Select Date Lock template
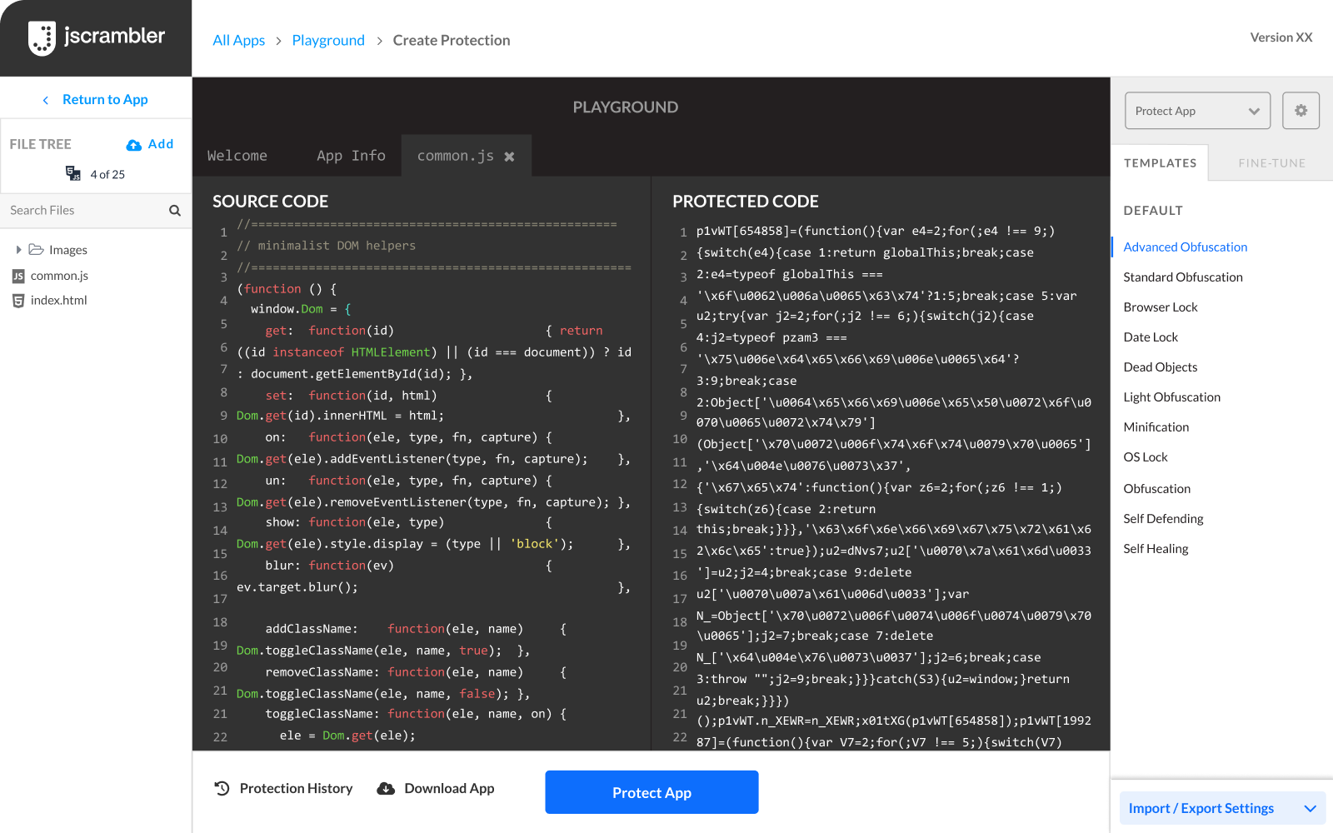The height and width of the screenshot is (833, 1333). pos(1151,337)
